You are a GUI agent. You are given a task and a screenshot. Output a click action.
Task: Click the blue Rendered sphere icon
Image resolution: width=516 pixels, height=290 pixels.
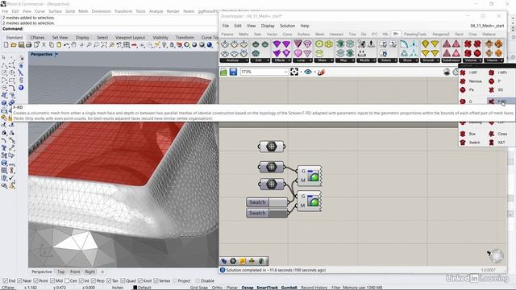click(x=210, y=45)
